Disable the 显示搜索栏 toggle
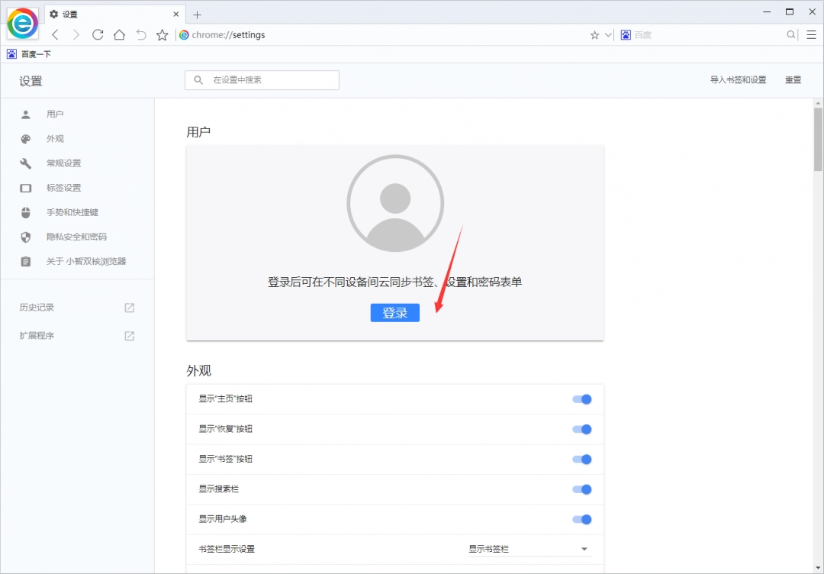The height and width of the screenshot is (574, 824). point(582,489)
